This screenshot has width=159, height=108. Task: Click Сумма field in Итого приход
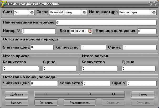(x=60, y=69)
